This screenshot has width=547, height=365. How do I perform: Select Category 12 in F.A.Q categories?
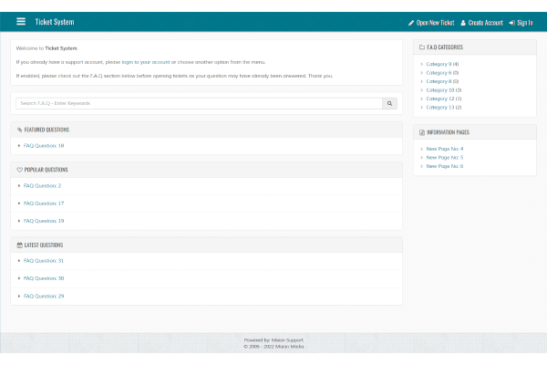(440, 99)
